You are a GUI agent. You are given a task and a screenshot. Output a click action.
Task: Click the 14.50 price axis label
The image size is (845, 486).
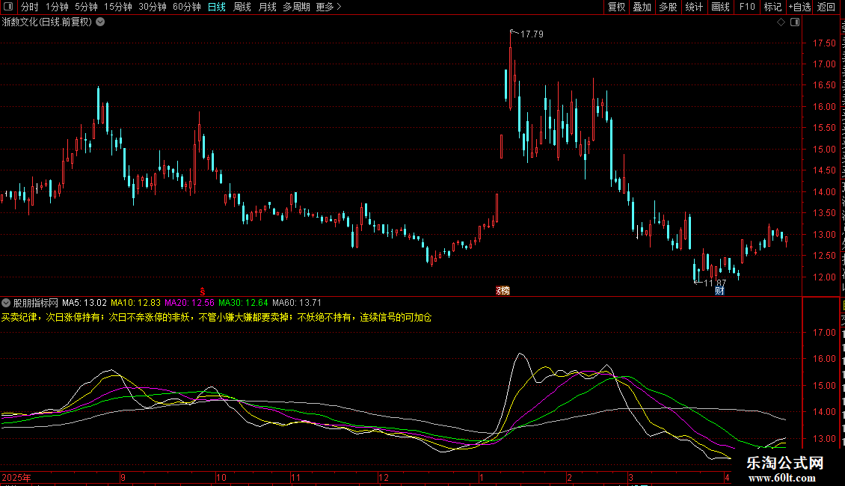point(824,170)
